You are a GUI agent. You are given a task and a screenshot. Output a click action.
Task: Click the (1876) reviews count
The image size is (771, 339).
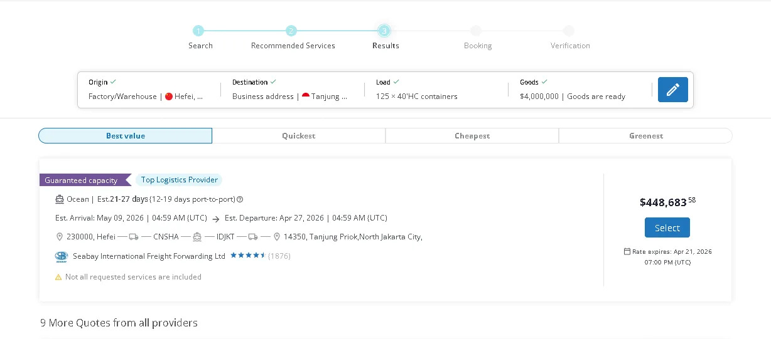[279, 256]
